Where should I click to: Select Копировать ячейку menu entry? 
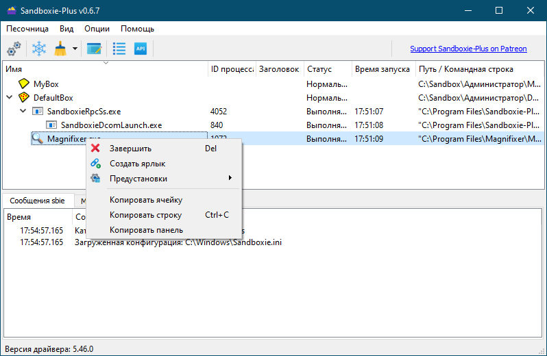coord(164,200)
